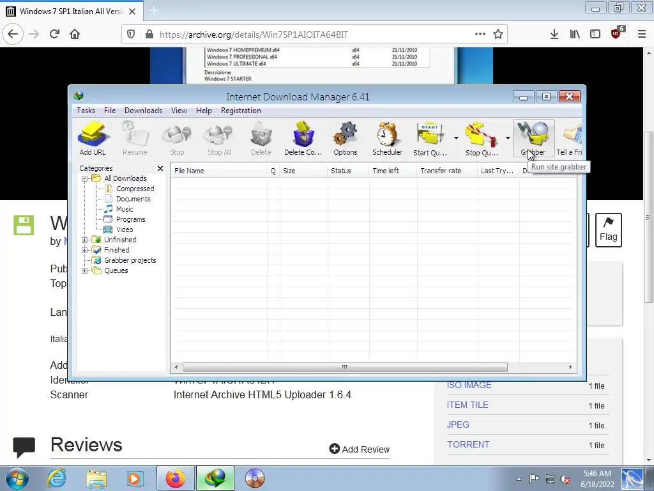
Task: Close the Categories panel
Action: [x=160, y=168]
